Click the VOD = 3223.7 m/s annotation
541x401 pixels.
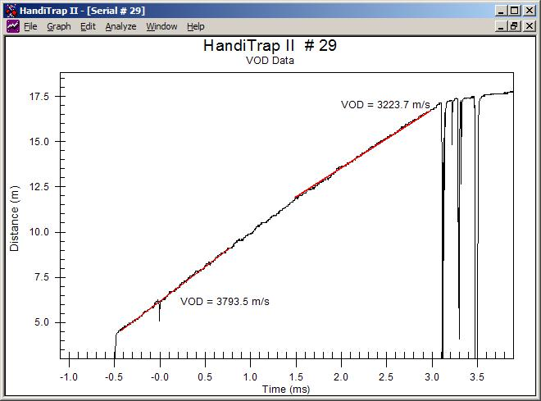click(x=385, y=105)
